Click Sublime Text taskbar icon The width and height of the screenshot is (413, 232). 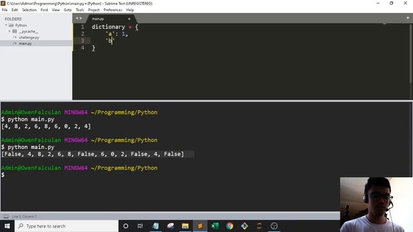(200, 226)
